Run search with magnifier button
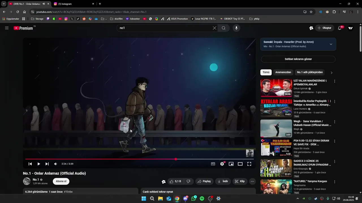This screenshot has width=362, height=203. [223, 28]
